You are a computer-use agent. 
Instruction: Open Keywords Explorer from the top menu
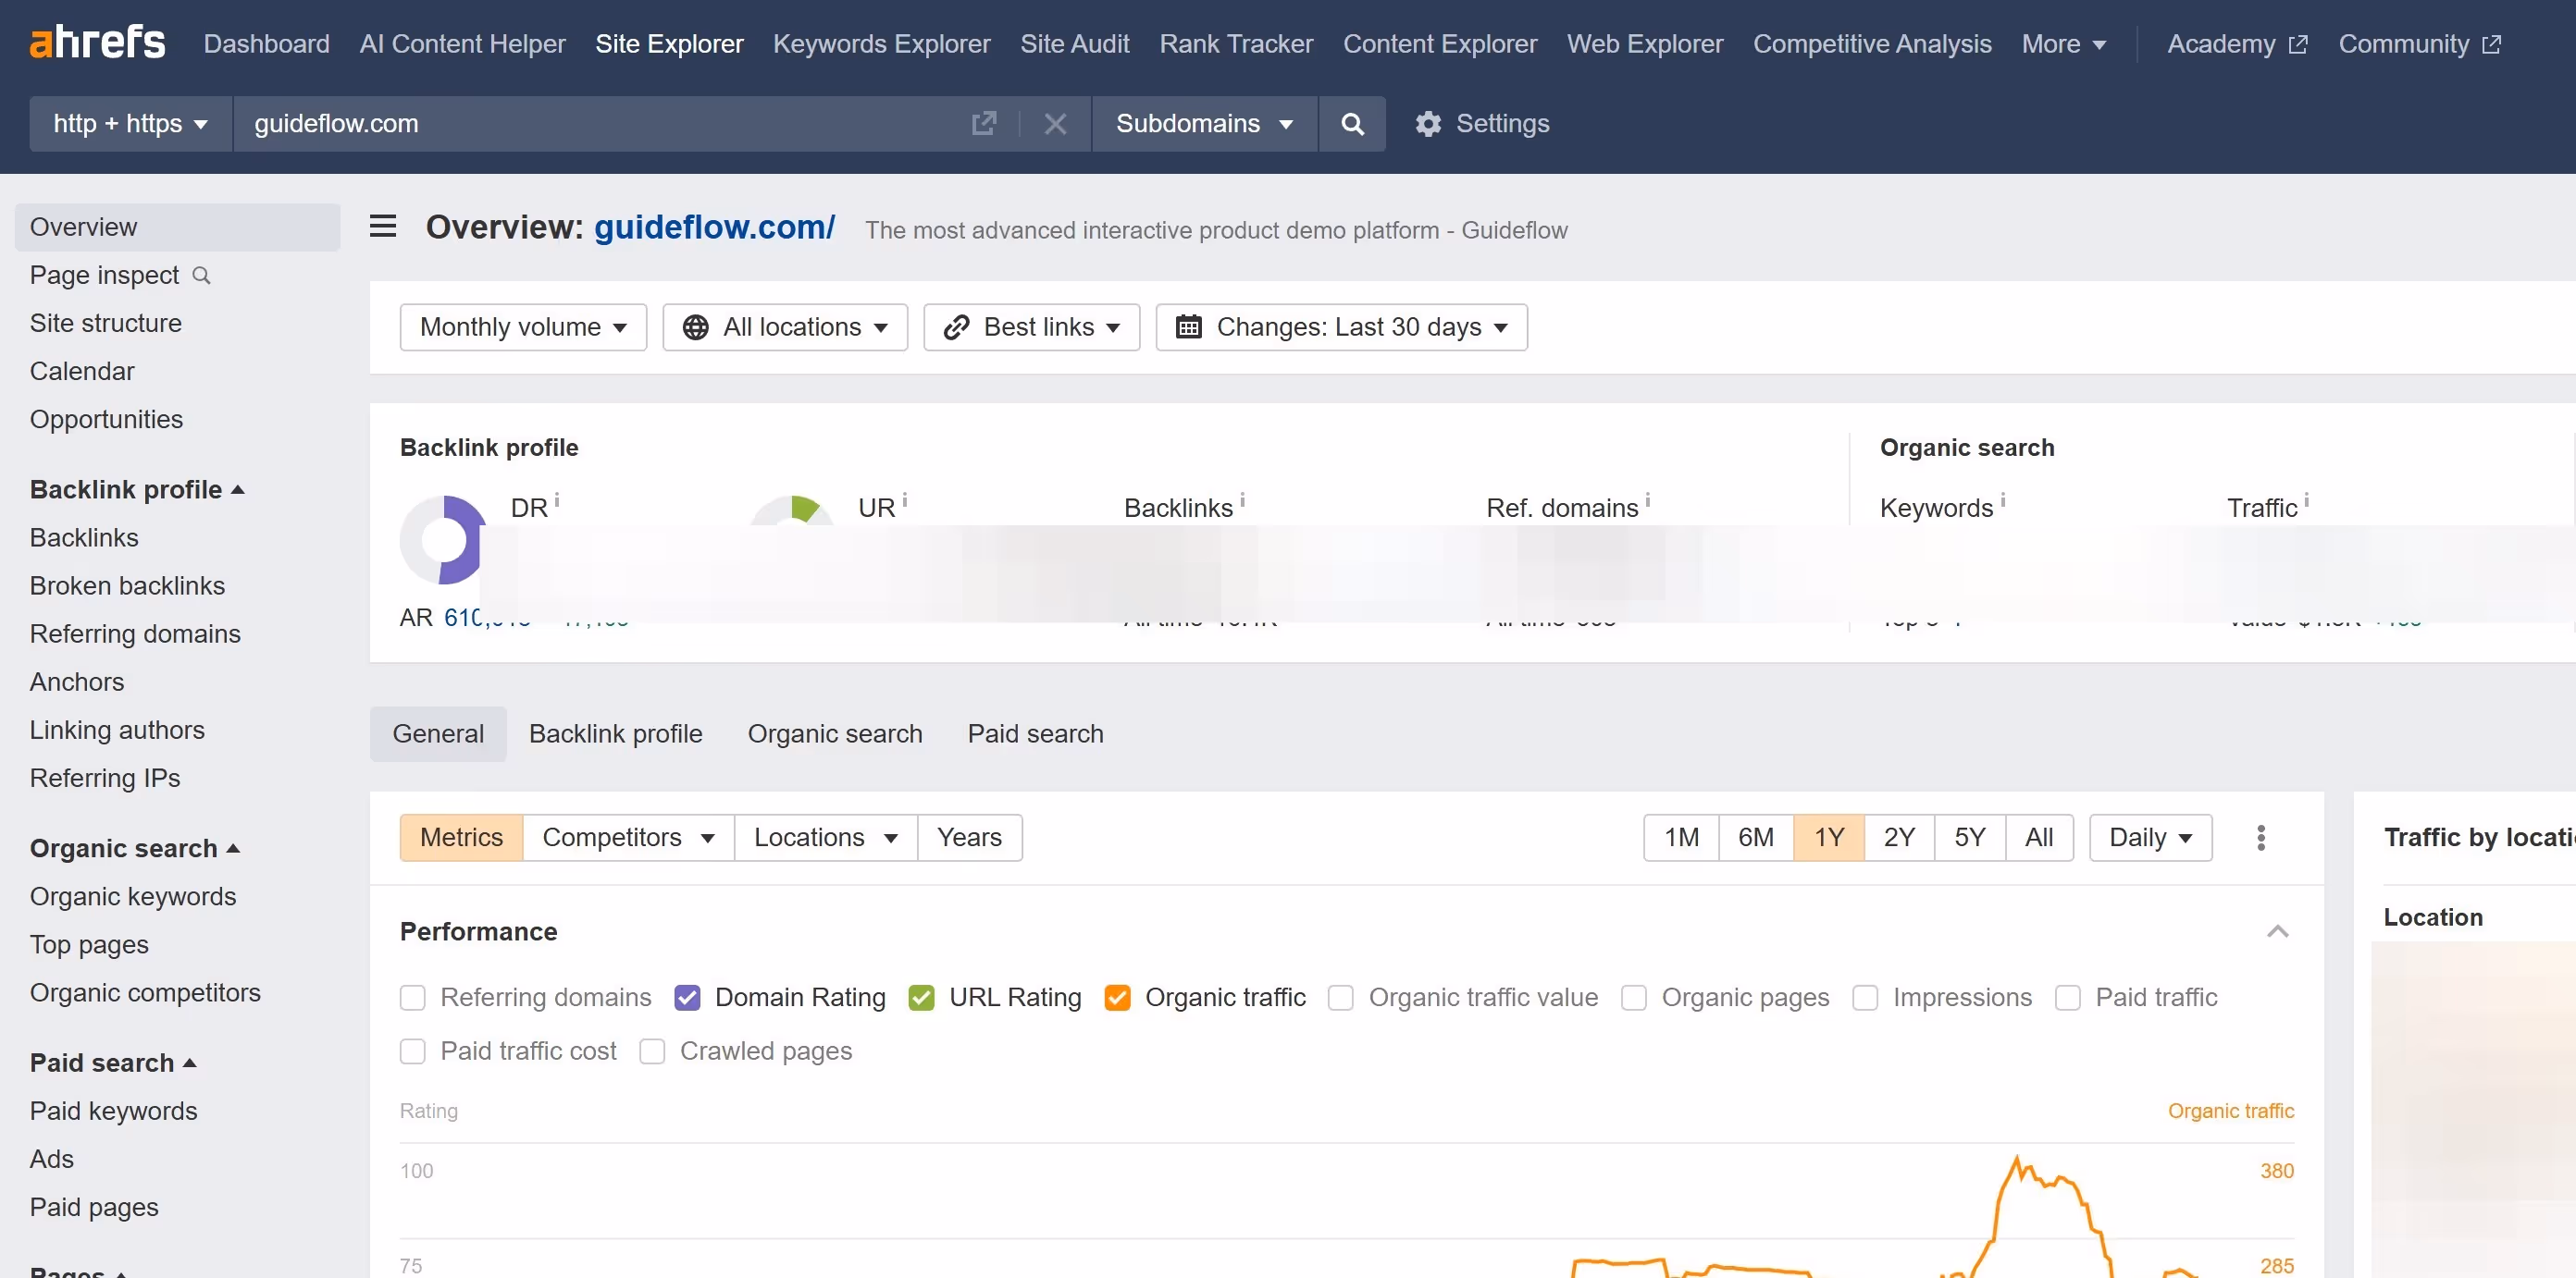(x=881, y=43)
